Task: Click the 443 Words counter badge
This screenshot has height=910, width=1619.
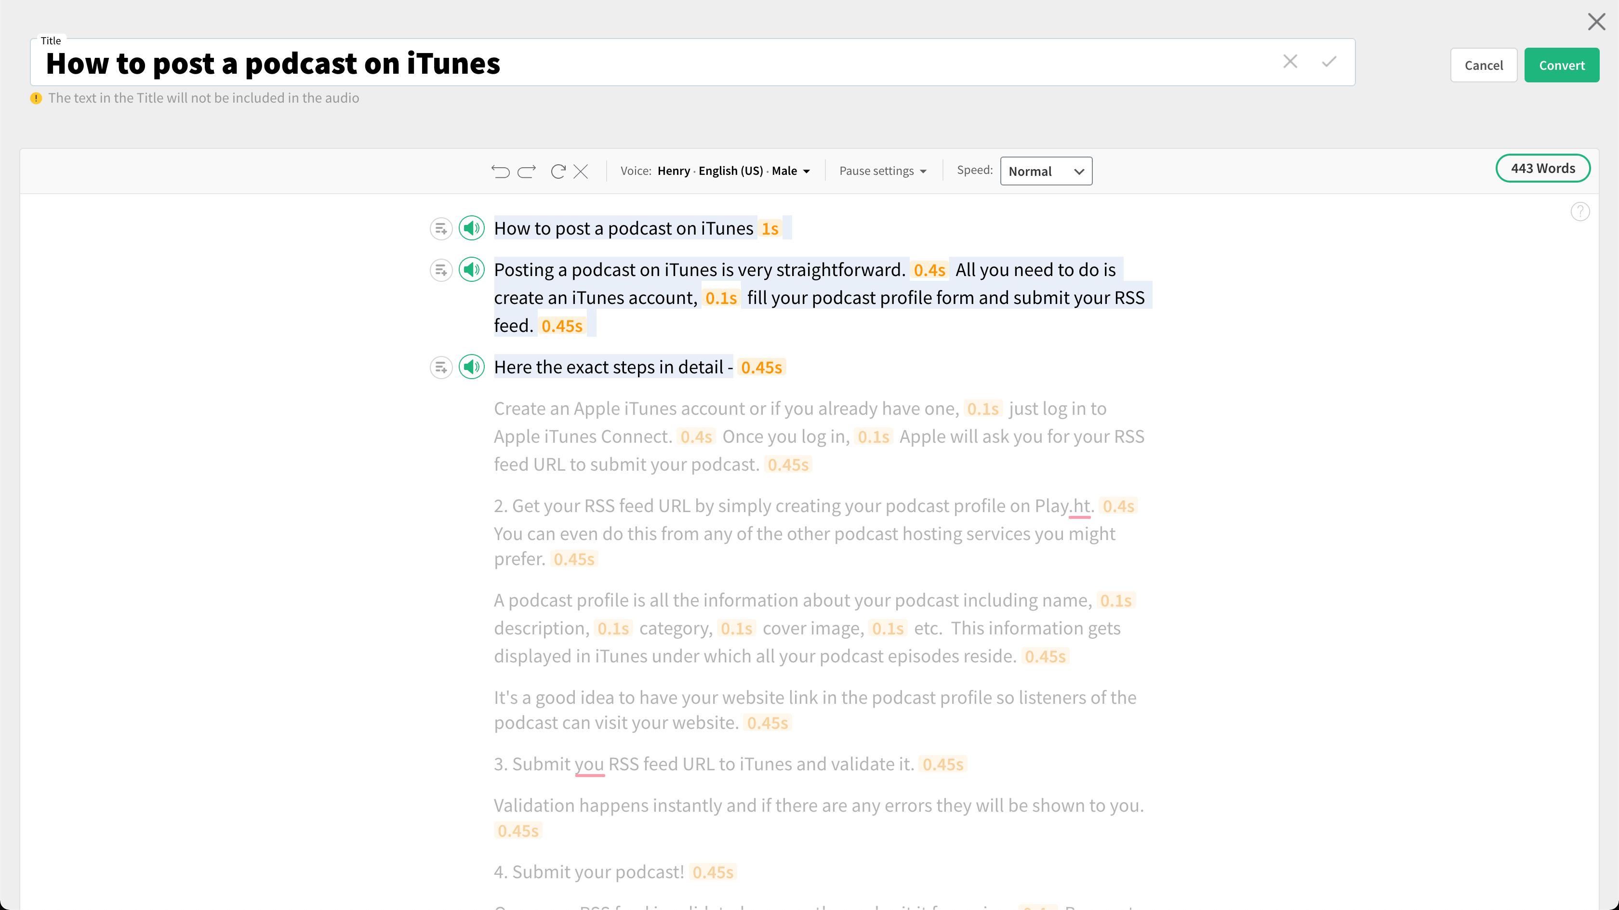Action: [1543, 168]
